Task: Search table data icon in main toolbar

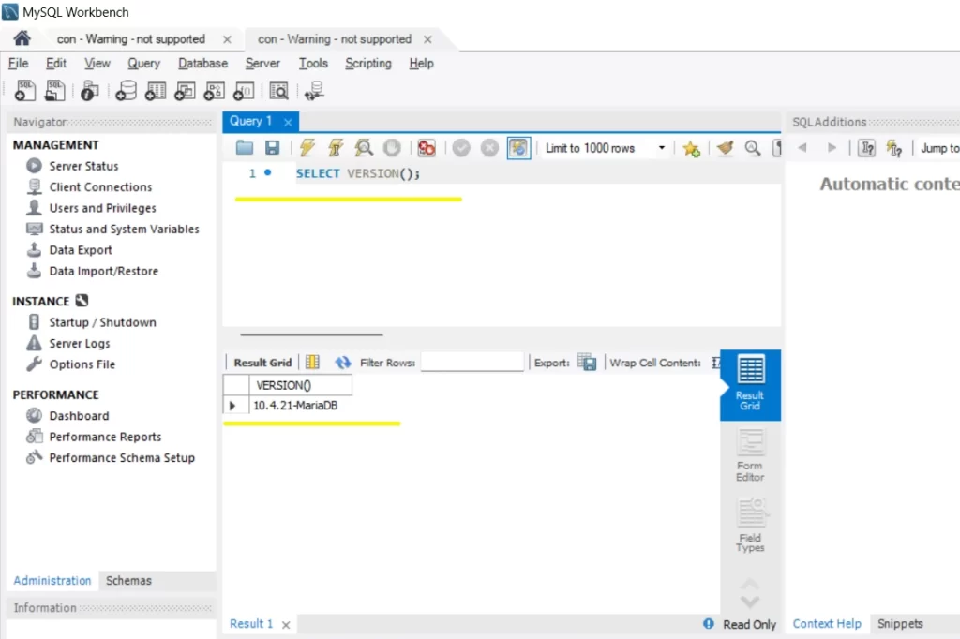Action: [x=279, y=91]
